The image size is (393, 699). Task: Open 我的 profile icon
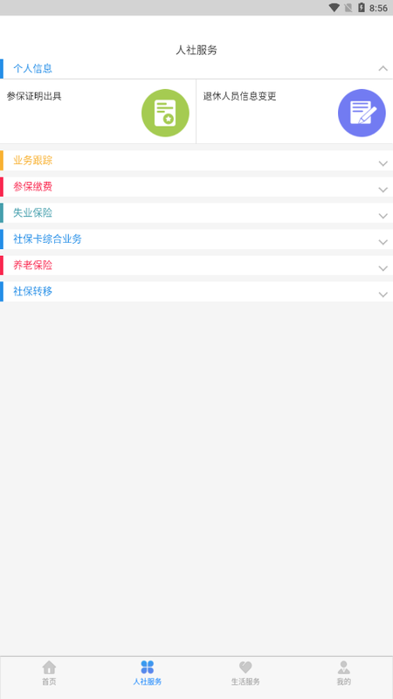tap(343, 668)
